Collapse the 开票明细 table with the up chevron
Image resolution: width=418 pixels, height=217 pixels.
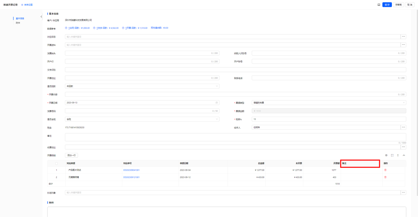point(404,155)
